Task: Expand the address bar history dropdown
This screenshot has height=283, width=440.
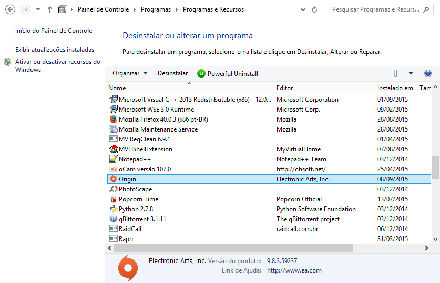Action: (x=303, y=9)
